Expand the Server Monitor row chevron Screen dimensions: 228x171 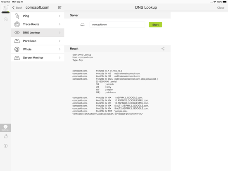coord(59,57)
